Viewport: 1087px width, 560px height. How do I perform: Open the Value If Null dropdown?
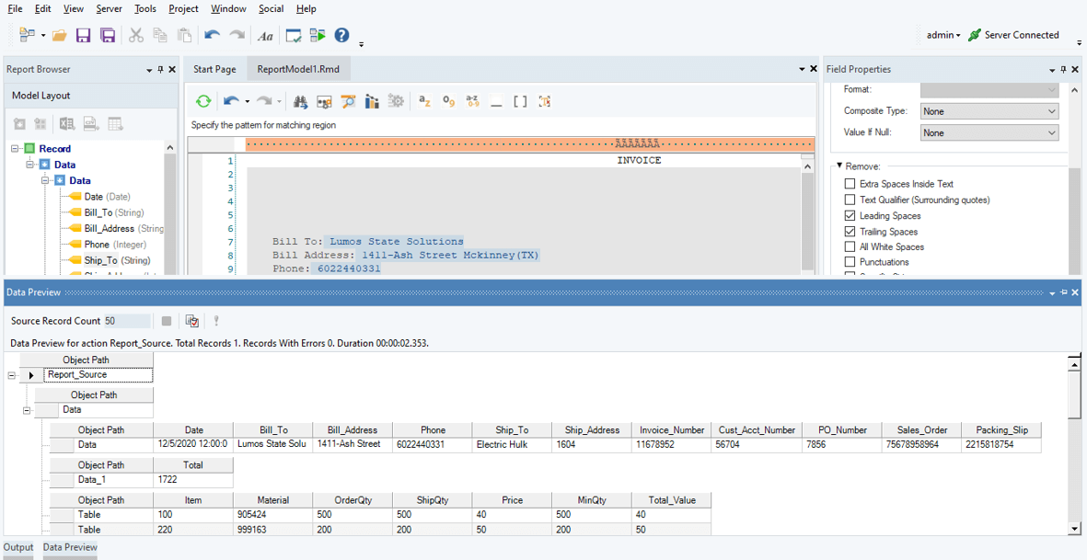click(x=989, y=133)
